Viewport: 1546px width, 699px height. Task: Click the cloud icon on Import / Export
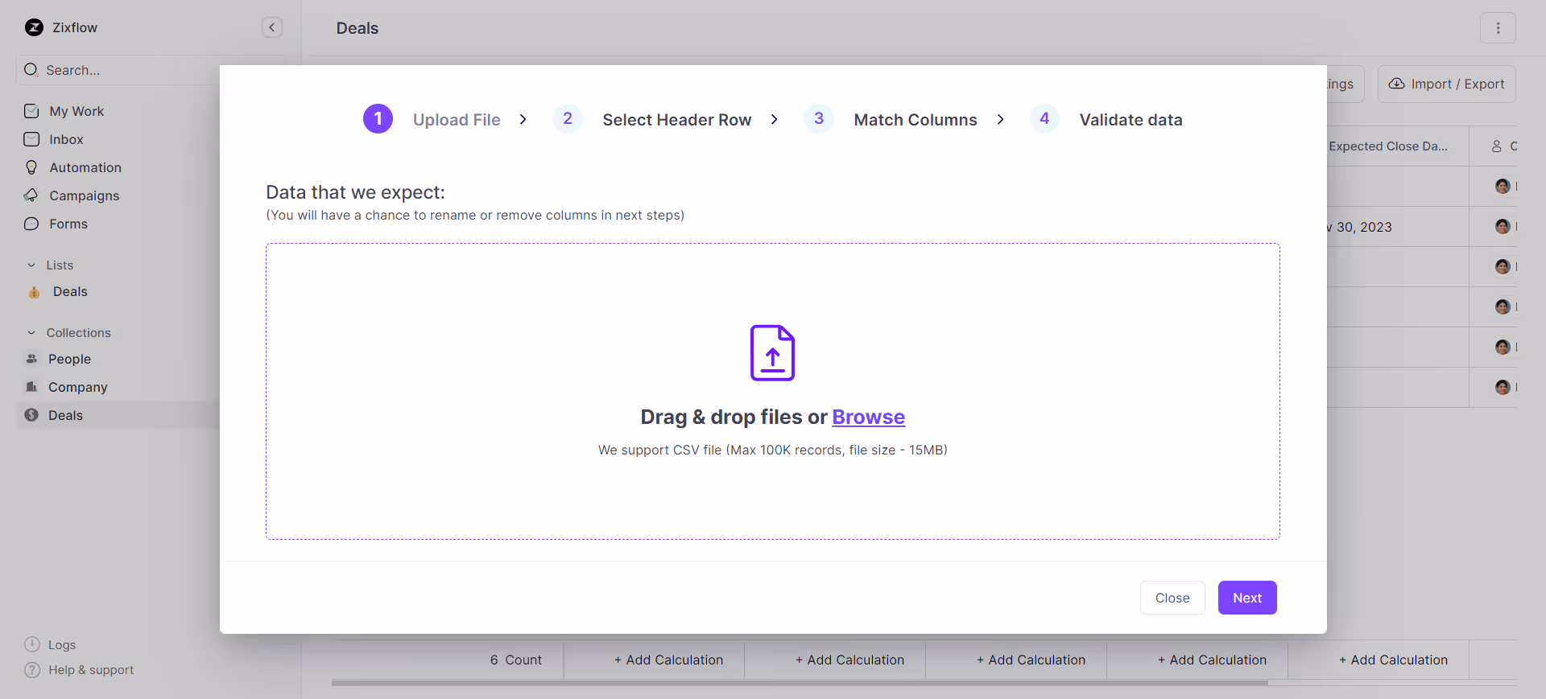1397,84
